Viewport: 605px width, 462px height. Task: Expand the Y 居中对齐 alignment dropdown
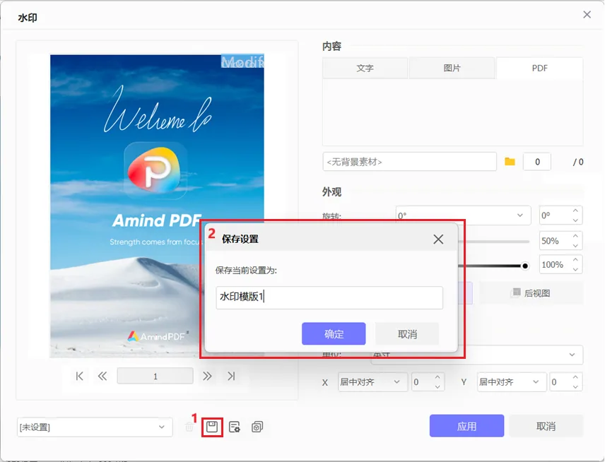[x=512, y=381]
